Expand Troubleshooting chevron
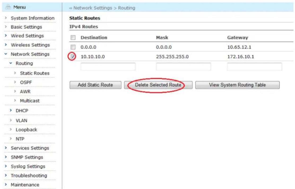 coord(6,175)
